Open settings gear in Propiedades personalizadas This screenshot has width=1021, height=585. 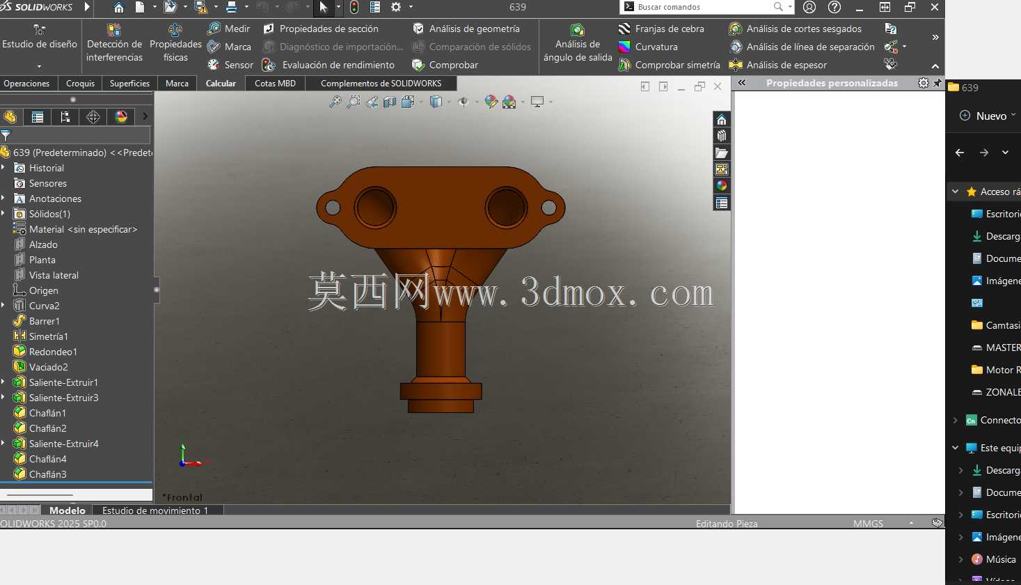[924, 83]
